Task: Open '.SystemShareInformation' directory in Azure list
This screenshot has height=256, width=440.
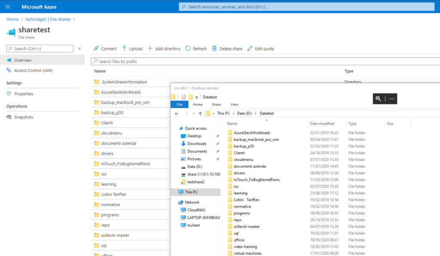Action: tap(124, 82)
